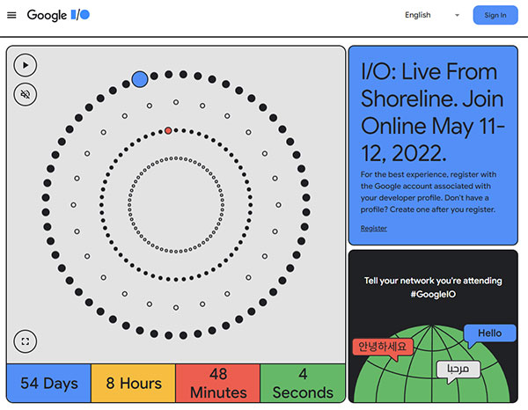Click the I/O Live From Shoreline headline
The height and width of the screenshot is (410, 528).
pos(432,112)
